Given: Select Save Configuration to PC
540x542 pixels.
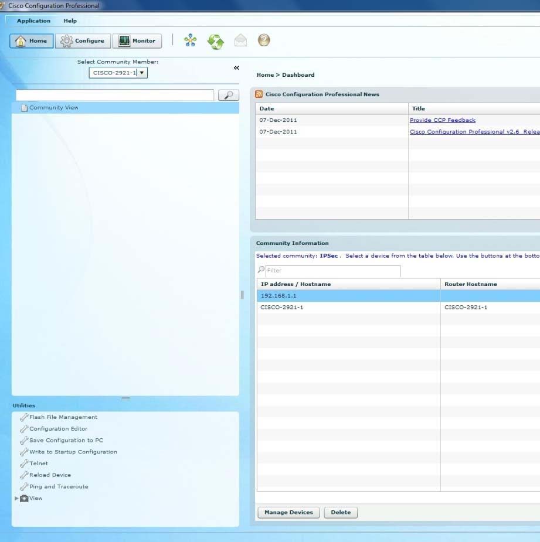Looking at the screenshot, I should click(66, 441).
